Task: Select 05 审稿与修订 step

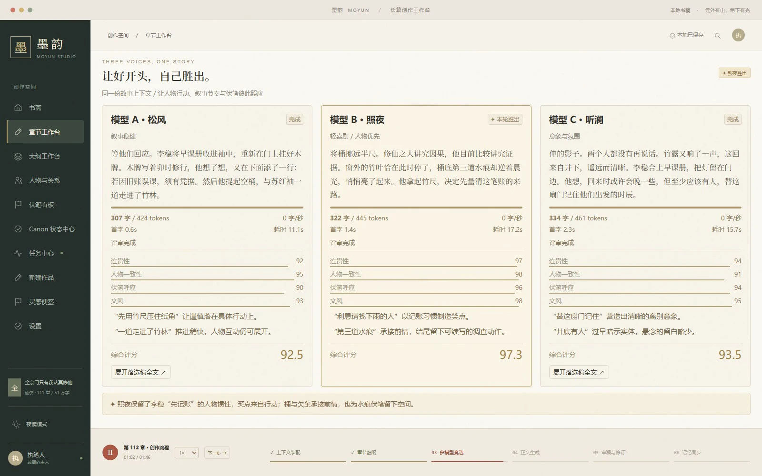Action: 631,453
